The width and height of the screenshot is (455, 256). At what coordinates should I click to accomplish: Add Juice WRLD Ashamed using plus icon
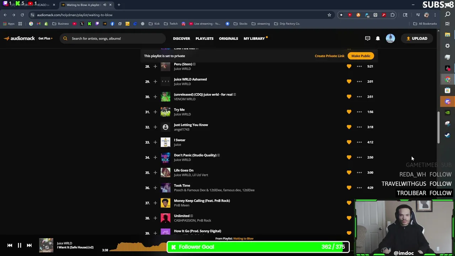coord(155,81)
